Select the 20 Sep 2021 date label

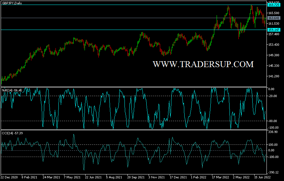(136, 177)
